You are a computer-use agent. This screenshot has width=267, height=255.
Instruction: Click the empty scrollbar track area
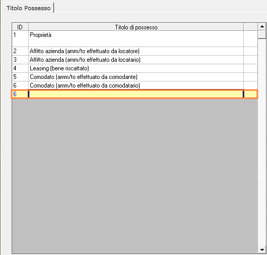[262, 142]
